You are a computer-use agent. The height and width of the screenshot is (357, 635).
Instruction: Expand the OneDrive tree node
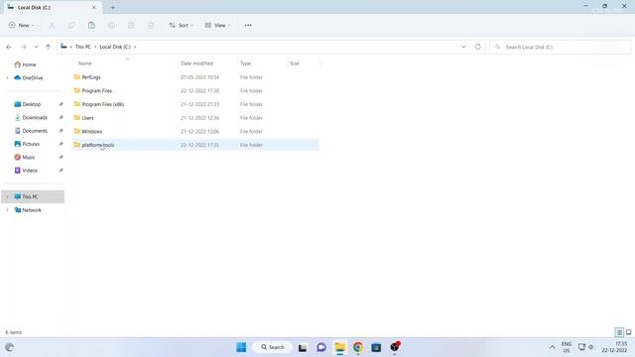7,77
